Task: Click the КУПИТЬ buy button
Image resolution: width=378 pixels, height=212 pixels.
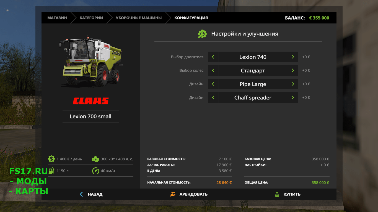Action: click(x=287, y=194)
